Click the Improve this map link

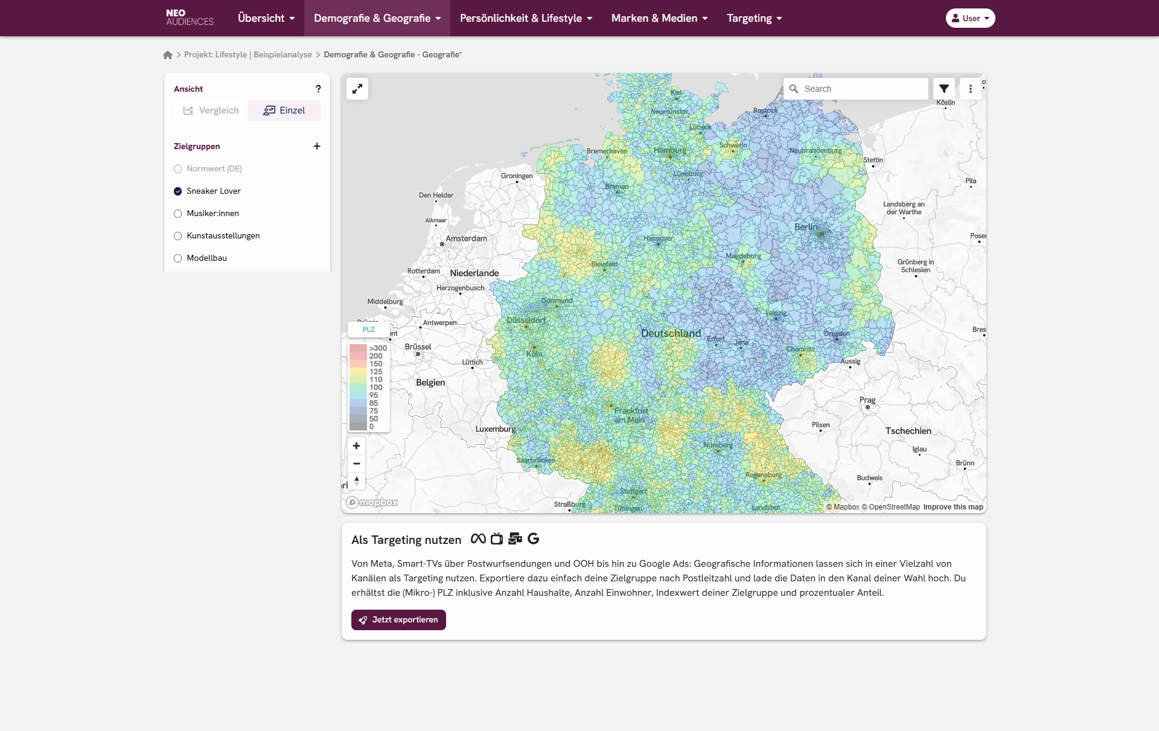[953, 507]
